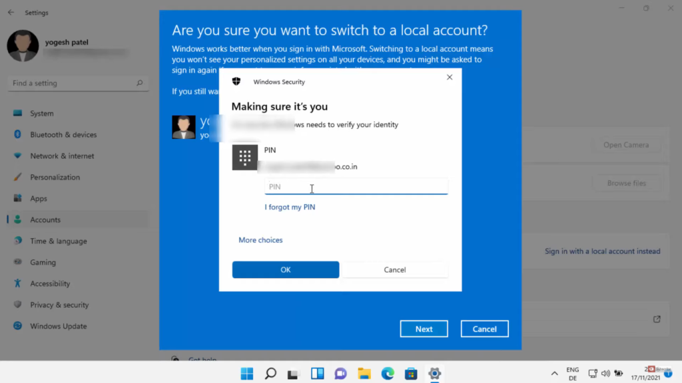682x383 pixels.
Task: Click the network icon in system tray
Action: point(592,374)
